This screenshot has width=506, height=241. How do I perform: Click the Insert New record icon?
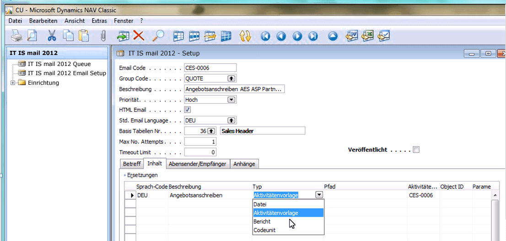coord(123,36)
